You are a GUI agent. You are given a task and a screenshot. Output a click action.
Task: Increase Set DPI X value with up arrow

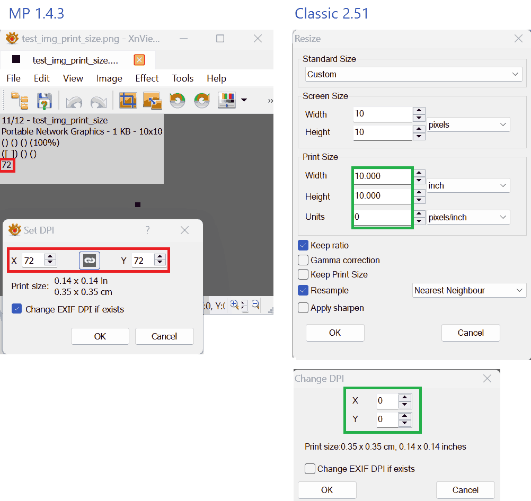pyautogui.click(x=50, y=257)
